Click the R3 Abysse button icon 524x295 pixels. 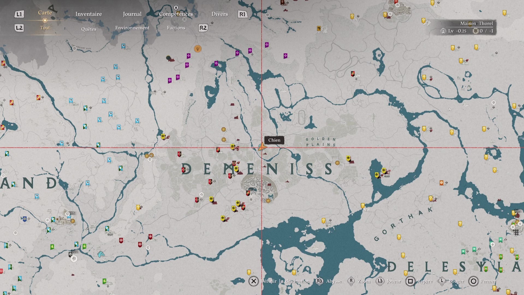(319, 281)
